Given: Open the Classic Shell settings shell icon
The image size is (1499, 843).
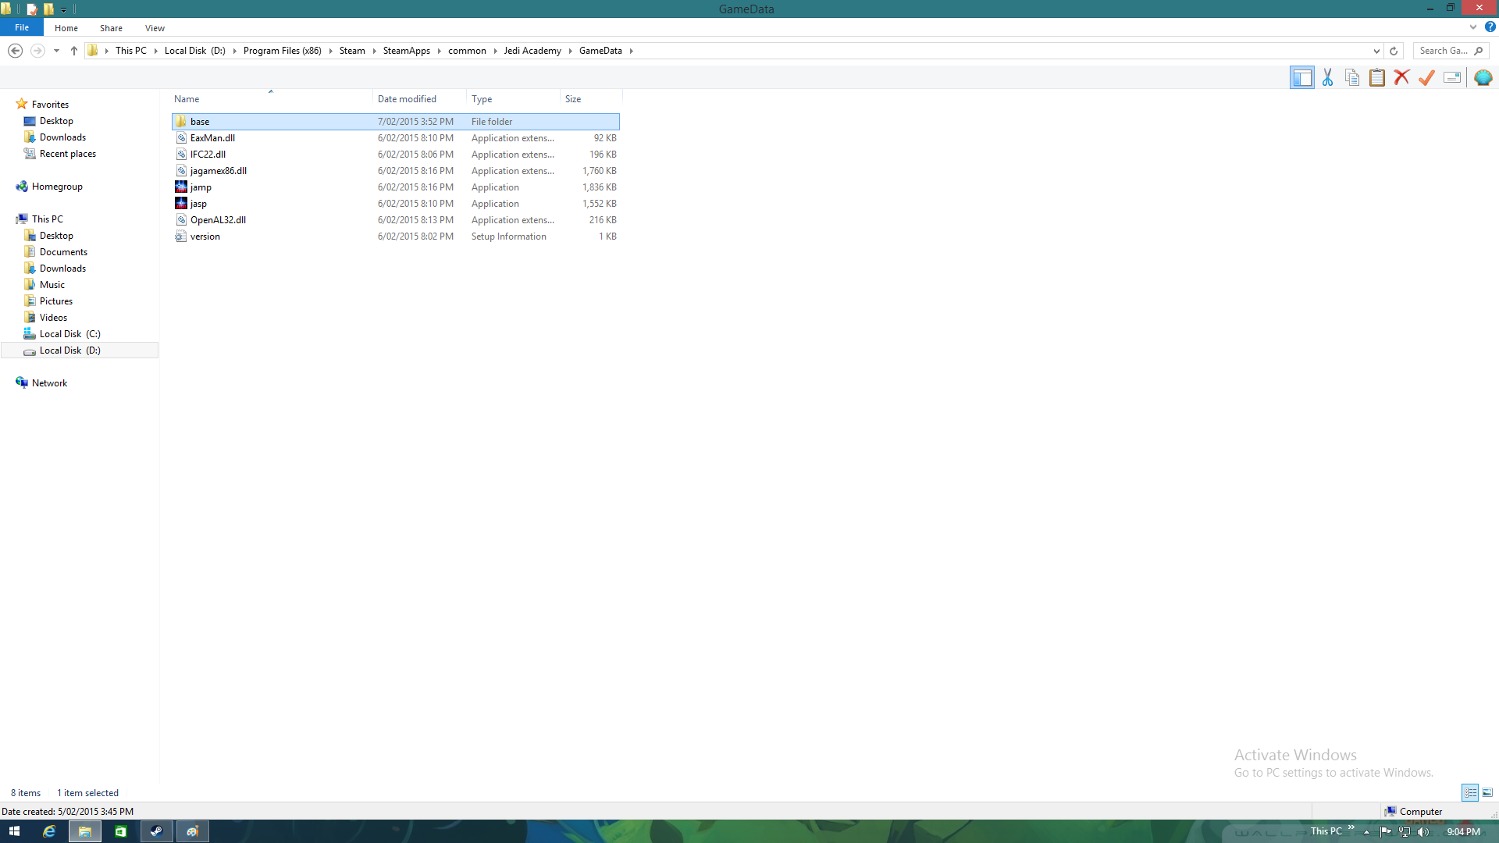Looking at the screenshot, I should [x=1483, y=77].
